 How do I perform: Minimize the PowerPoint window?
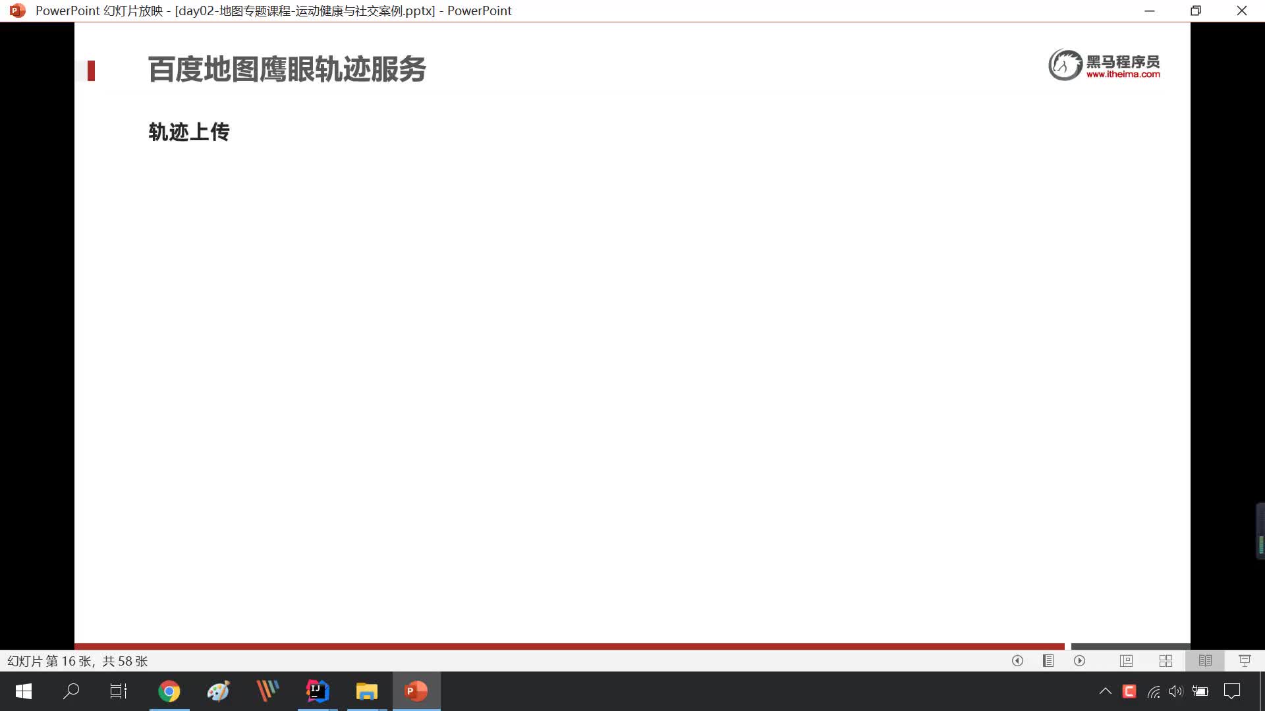tap(1150, 11)
